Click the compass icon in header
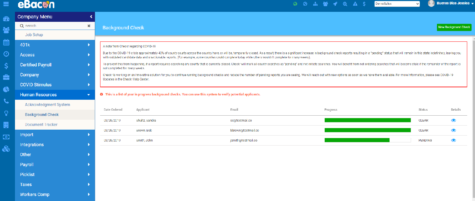The image size is (475, 201). pos(305,4)
